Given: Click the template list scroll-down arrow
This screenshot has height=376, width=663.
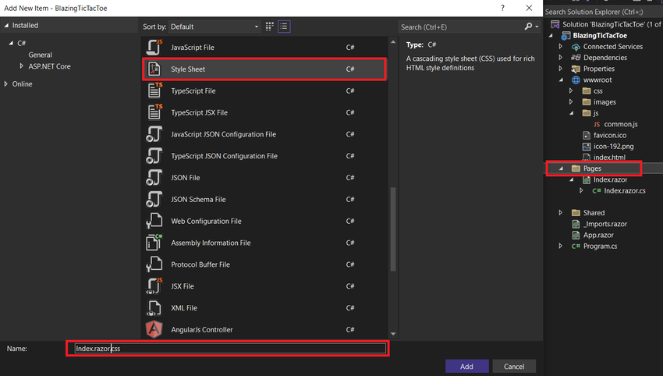Looking at the screenshot, I should [393, 334].
